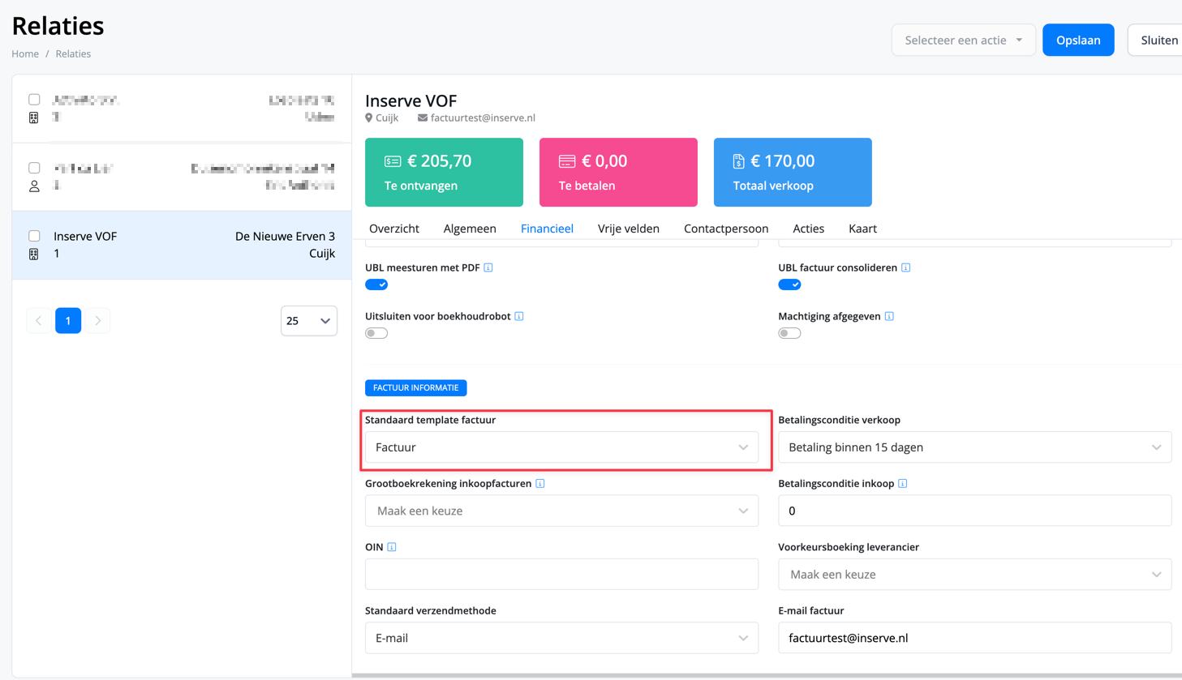The width and height of the screenshot is (1182, 680).
Task: Click into the E-mail factuur input field
Action: click(x=974, y=638)
